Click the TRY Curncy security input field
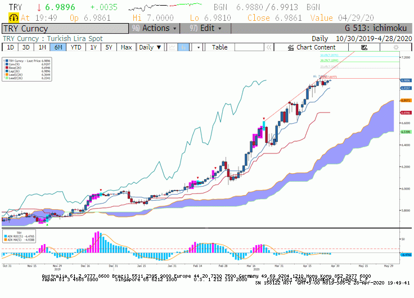This screenshot has height=298, width=414. pos(65,29)
